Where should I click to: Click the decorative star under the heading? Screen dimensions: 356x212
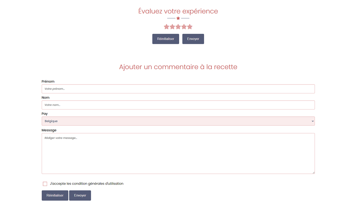point(178,18)
